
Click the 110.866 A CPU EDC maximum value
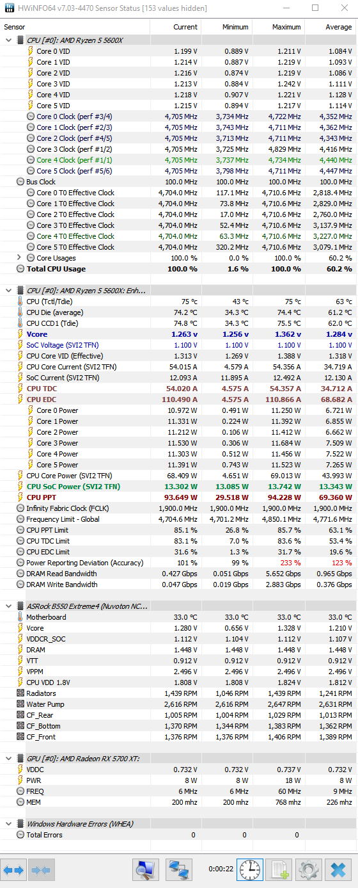coord(281,399)
